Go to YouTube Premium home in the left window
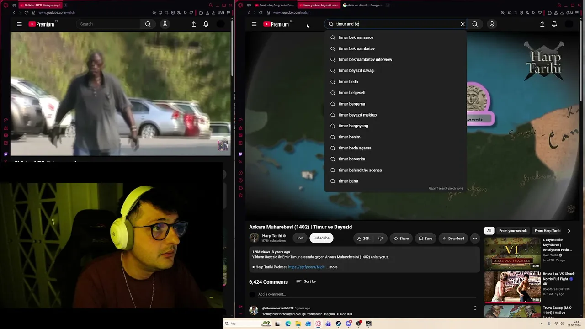Viewport: 585px width, 329px height. tap(42, 24)
